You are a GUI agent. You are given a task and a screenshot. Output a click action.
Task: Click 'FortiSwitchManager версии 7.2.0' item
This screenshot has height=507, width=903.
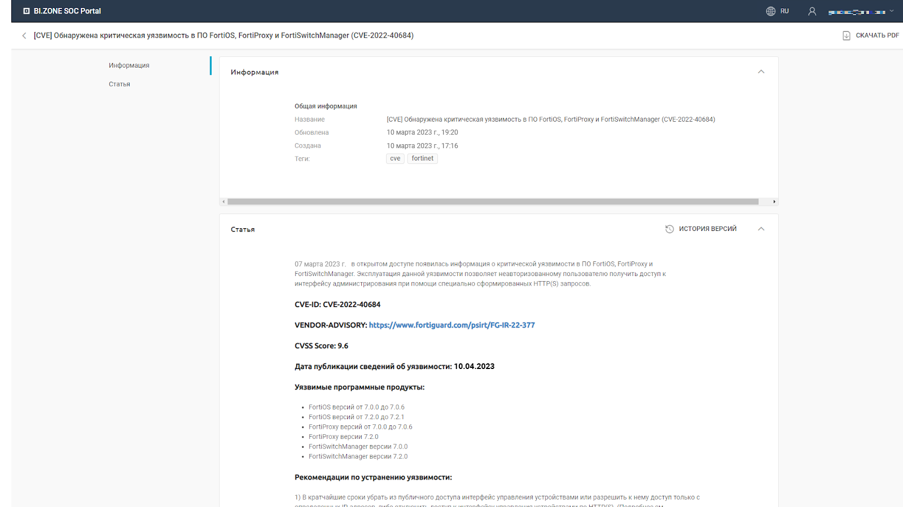click(358, 457)
